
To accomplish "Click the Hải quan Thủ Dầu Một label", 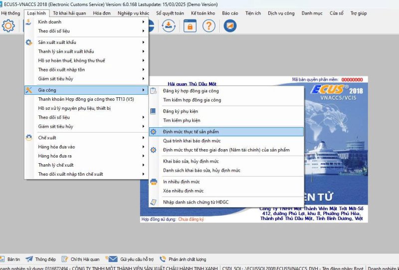I will coord(192,84).
